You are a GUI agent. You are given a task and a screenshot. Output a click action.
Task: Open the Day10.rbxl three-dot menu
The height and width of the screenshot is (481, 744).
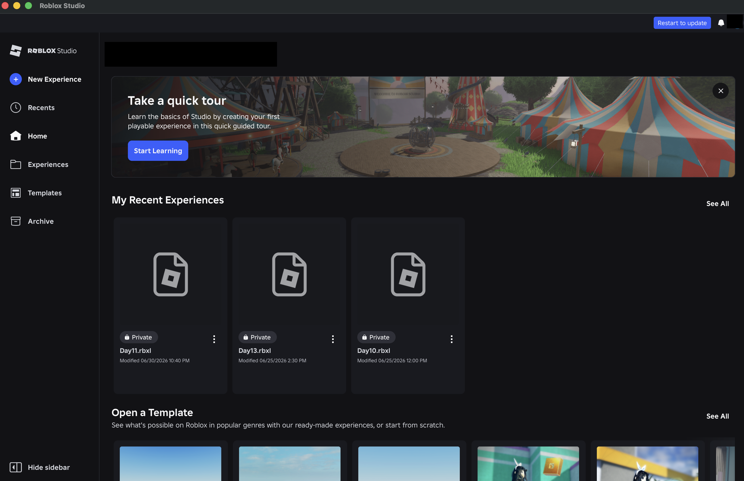pos(451,339)
